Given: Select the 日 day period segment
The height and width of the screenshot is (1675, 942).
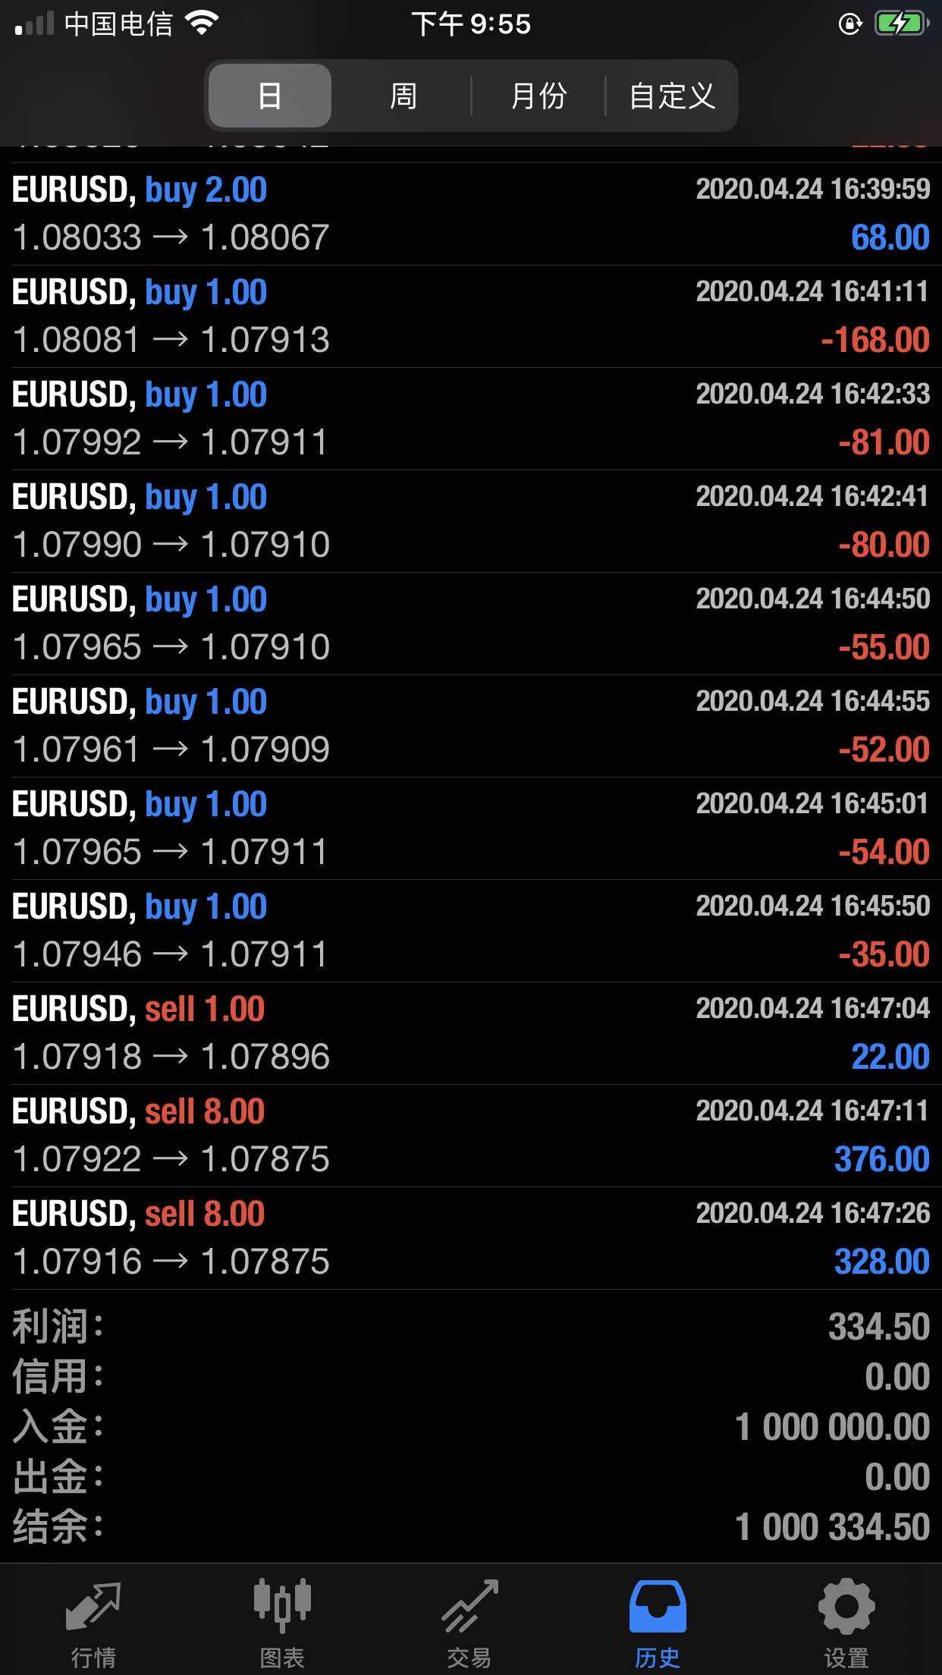Looking at the screenshot, I should pyautogui.click(x=270, y=96).
